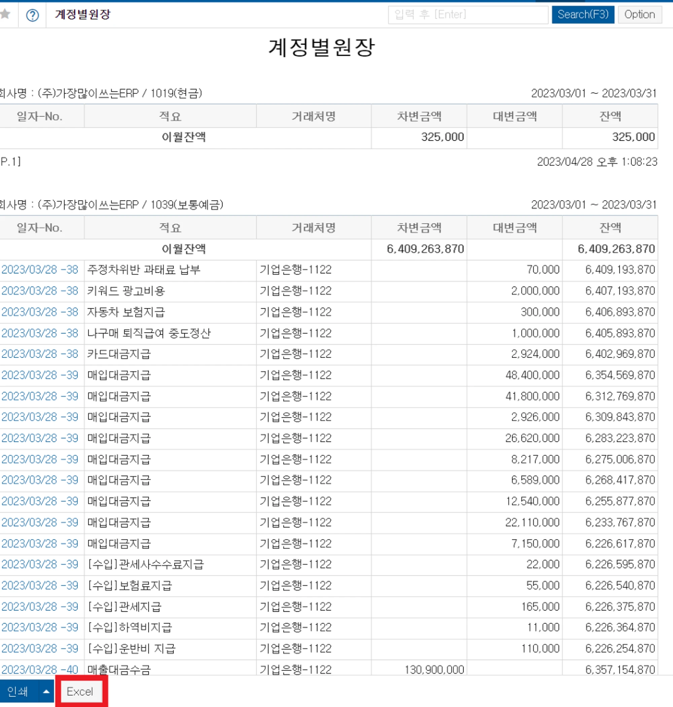673x707 pixels.
Task: Open link on 7,150,000 매입대금지급 row
Action: [x=40, y=543]
